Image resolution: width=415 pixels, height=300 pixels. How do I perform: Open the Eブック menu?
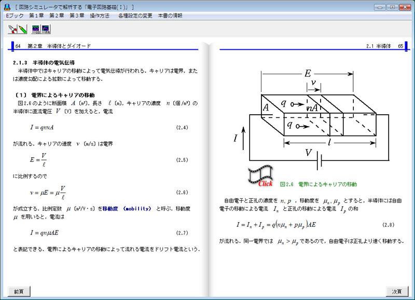coord(15,16)
